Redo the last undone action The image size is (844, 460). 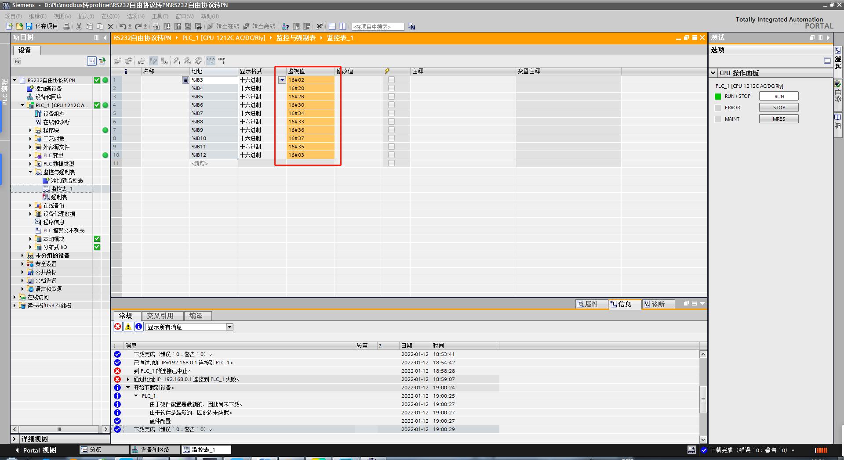click(x=138, y=26)
